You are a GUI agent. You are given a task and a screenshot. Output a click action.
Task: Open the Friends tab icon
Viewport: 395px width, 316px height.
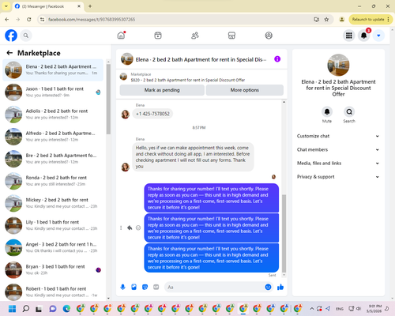pos(195,36)
